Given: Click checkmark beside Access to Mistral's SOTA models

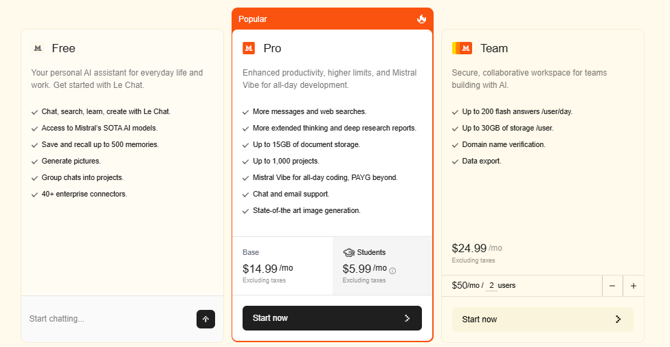Looking at the screenshot, I should (x=34, y=128).
